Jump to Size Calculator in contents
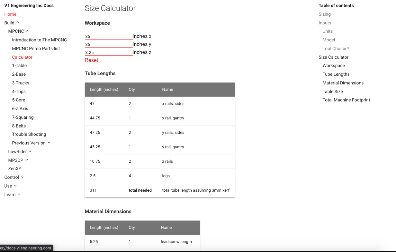396x252 pixels. (x=334, y=57)
